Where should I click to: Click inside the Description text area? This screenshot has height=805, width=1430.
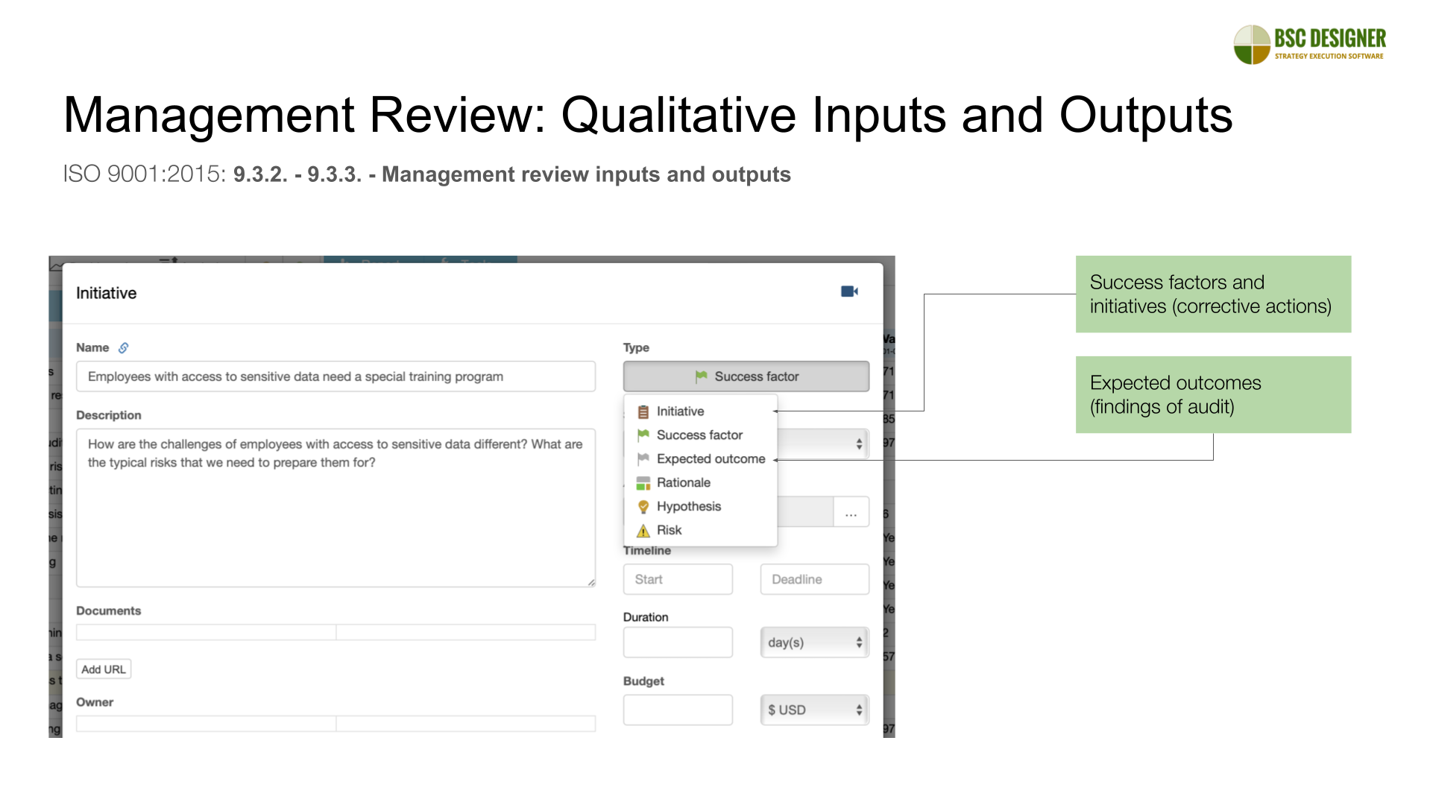[x=336, y=514]
